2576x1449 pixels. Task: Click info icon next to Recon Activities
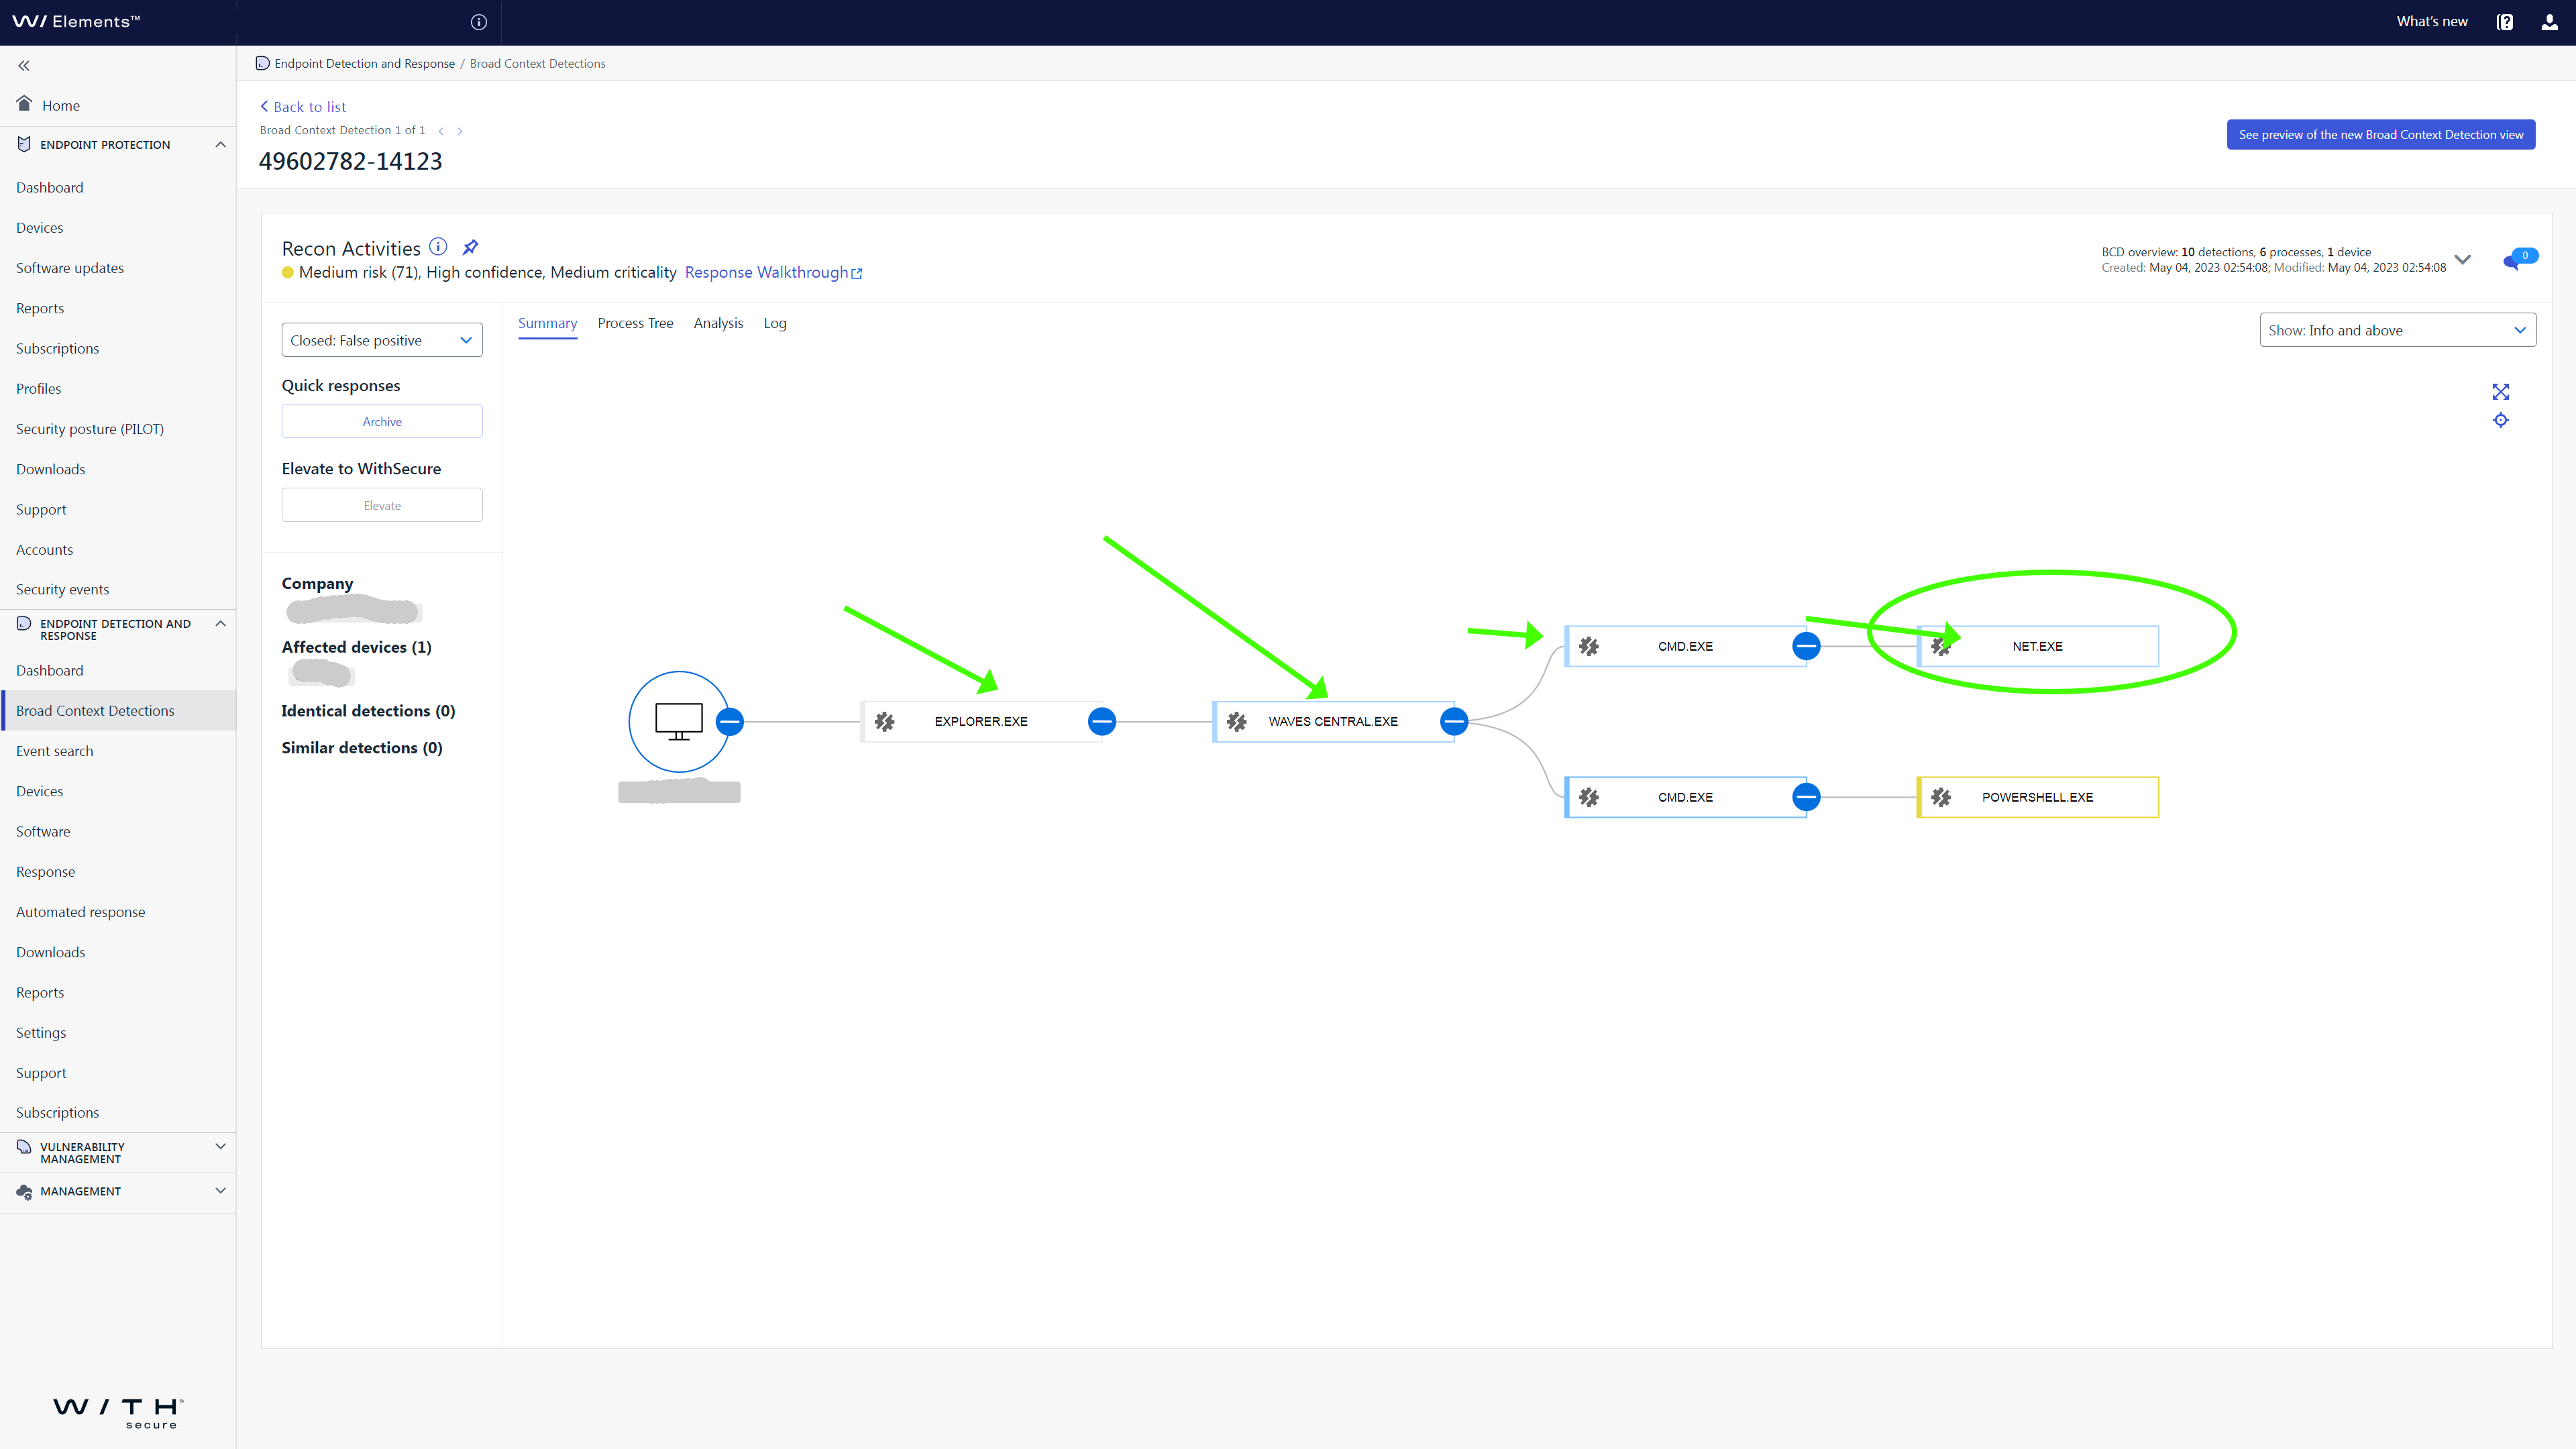(x=438, y=247)
